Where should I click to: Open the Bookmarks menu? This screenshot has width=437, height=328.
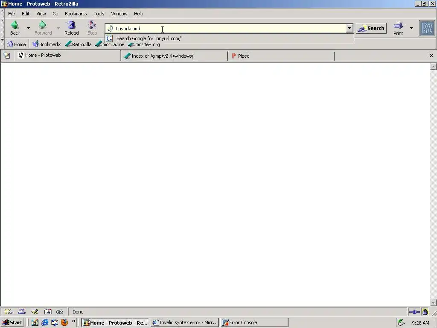[x=76, y=14]
